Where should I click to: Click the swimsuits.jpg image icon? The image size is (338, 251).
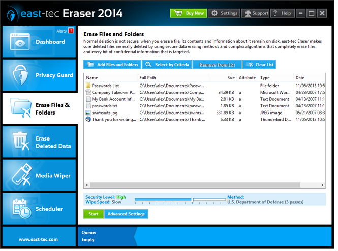coord(88,113)
